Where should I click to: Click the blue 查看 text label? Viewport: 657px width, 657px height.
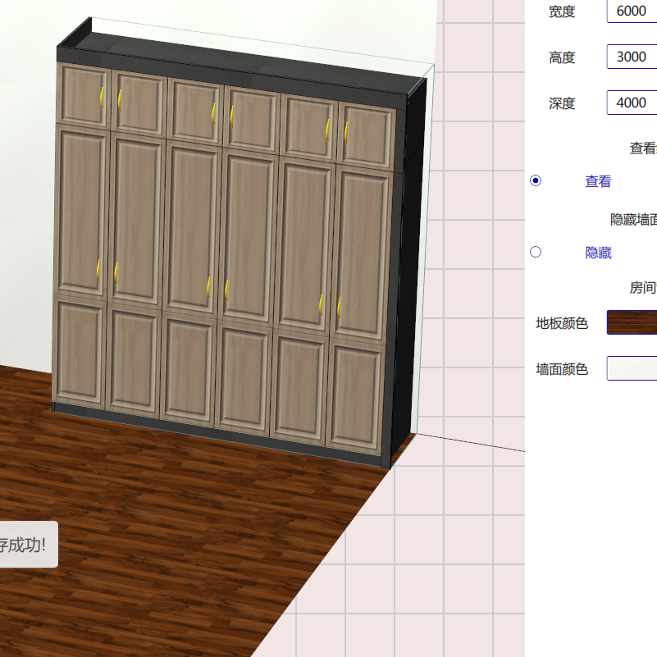(x=598, y=182)
